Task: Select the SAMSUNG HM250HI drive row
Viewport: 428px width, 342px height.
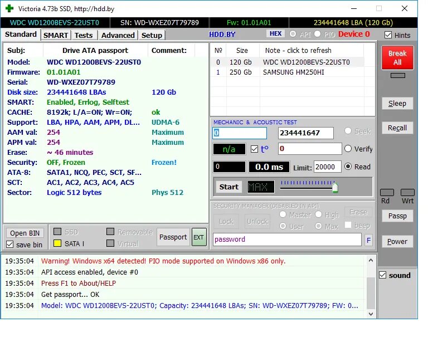Action: click(287, 72)
